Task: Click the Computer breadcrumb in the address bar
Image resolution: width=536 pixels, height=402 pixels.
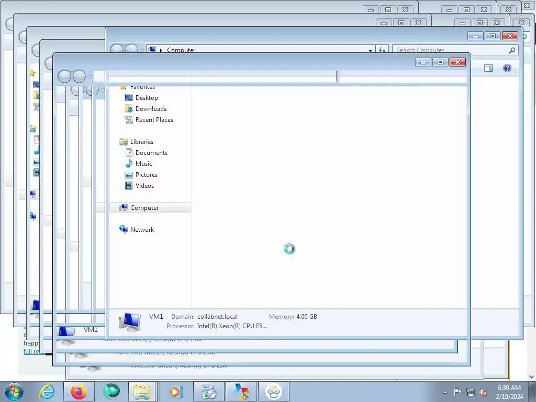Action: (x=181, y=50)
